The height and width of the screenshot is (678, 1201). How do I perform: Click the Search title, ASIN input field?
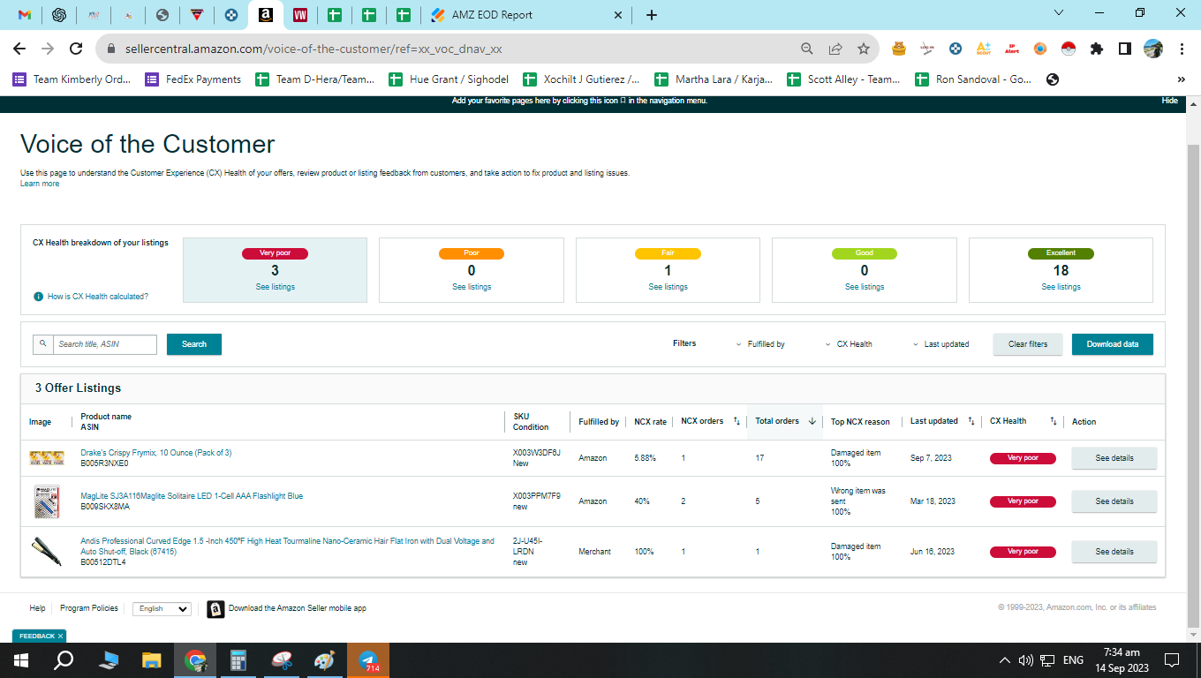(104, 344)
